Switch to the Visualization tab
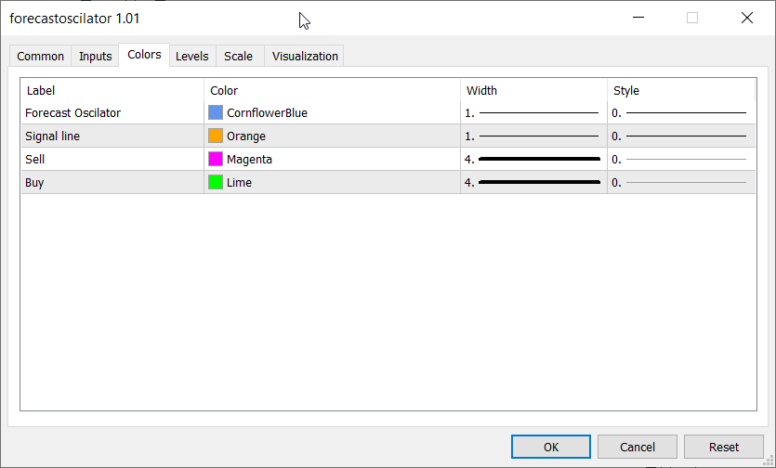The width and height of the screenshot is (776, 468). click(x=305, y=57)
